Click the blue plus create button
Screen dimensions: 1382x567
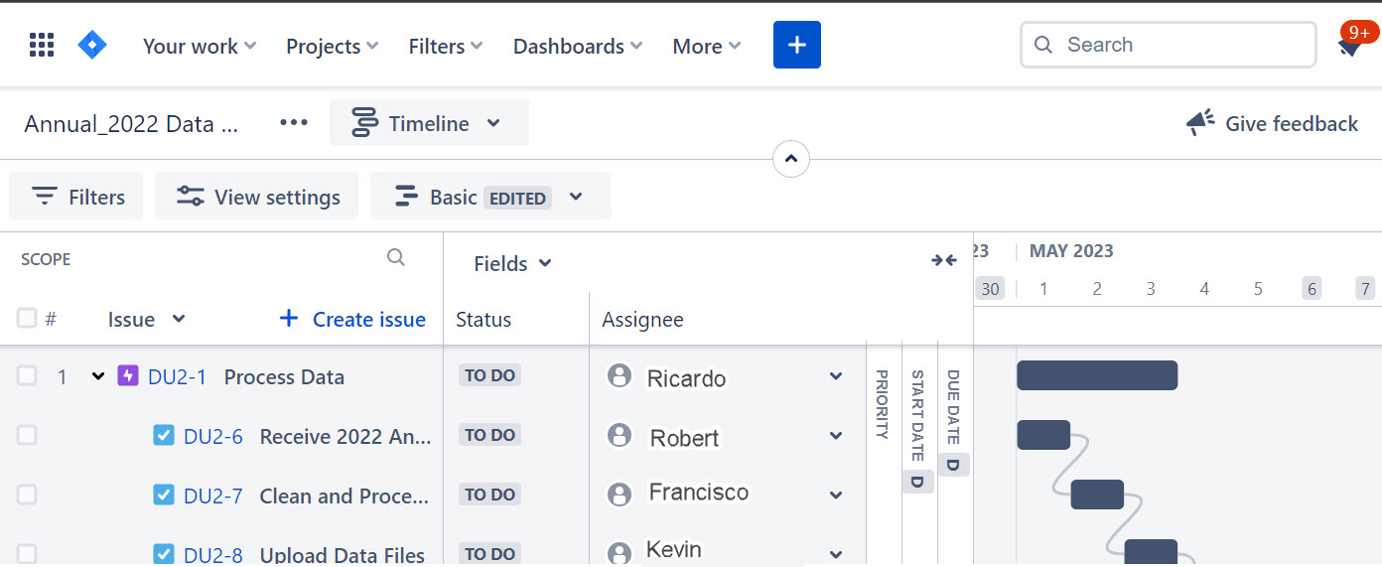pyautogui.click(x=797, y=45)
